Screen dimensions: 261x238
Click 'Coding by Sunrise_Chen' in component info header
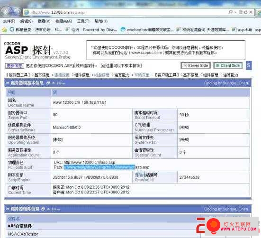[x=226, y=209]
